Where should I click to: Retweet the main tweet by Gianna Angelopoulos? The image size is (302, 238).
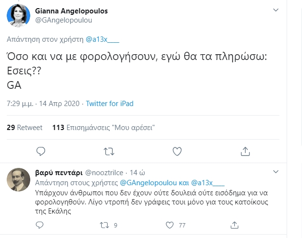click(x=109, y=151)
